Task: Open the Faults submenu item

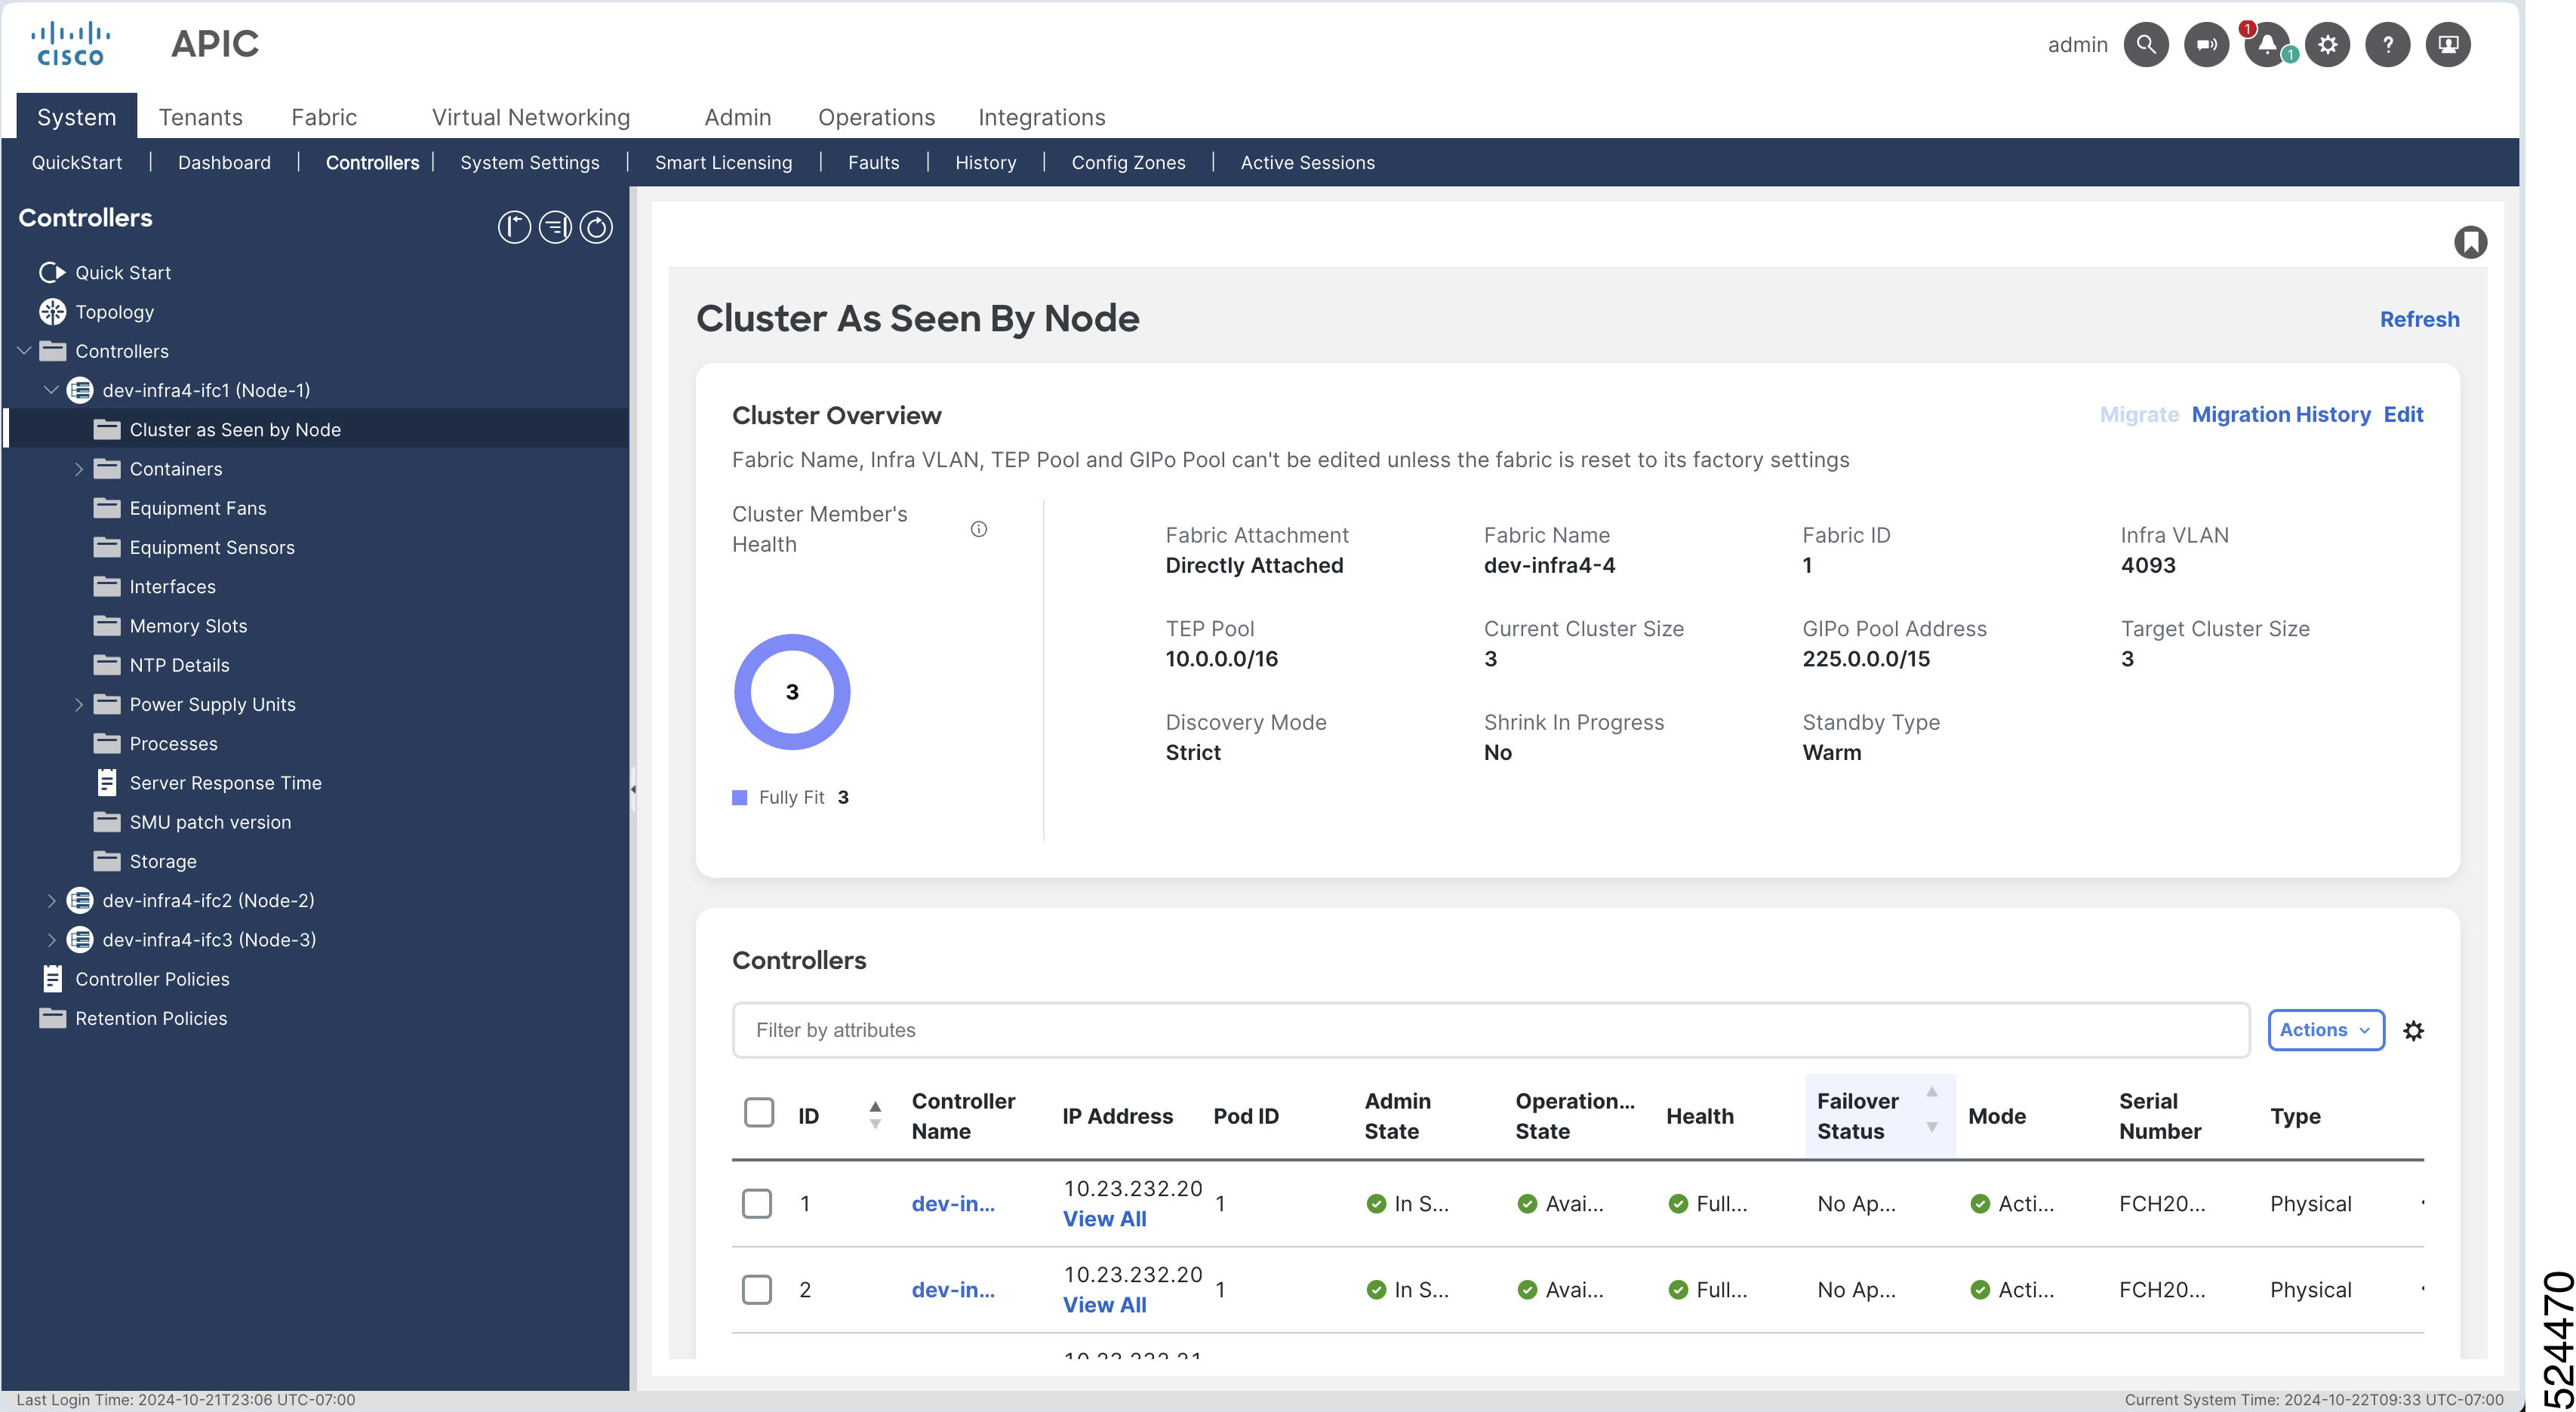Action: click(873, 162)
